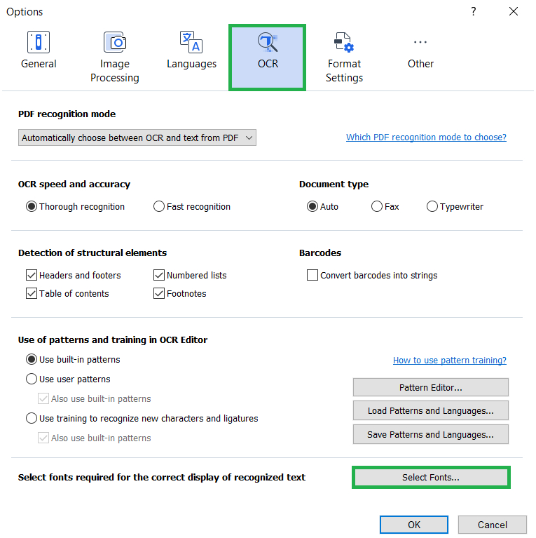Click the Select Fonts button

pos(431,477)
